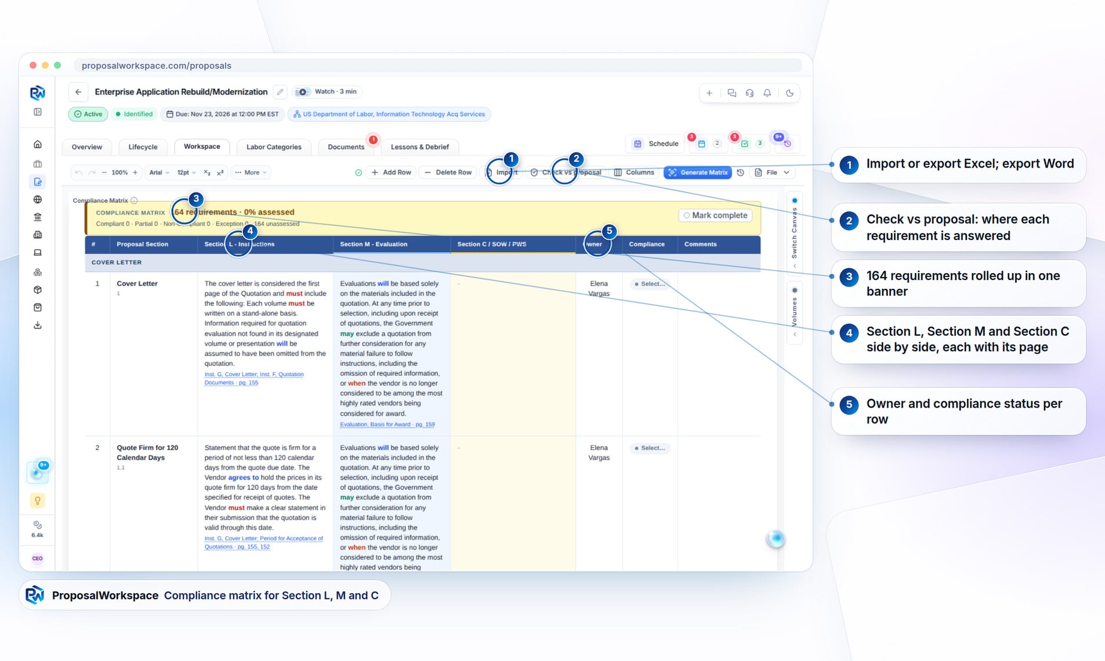Open the shopping bag sidebar icon
Screen dimensions: 1105x661
pos(38,307)
